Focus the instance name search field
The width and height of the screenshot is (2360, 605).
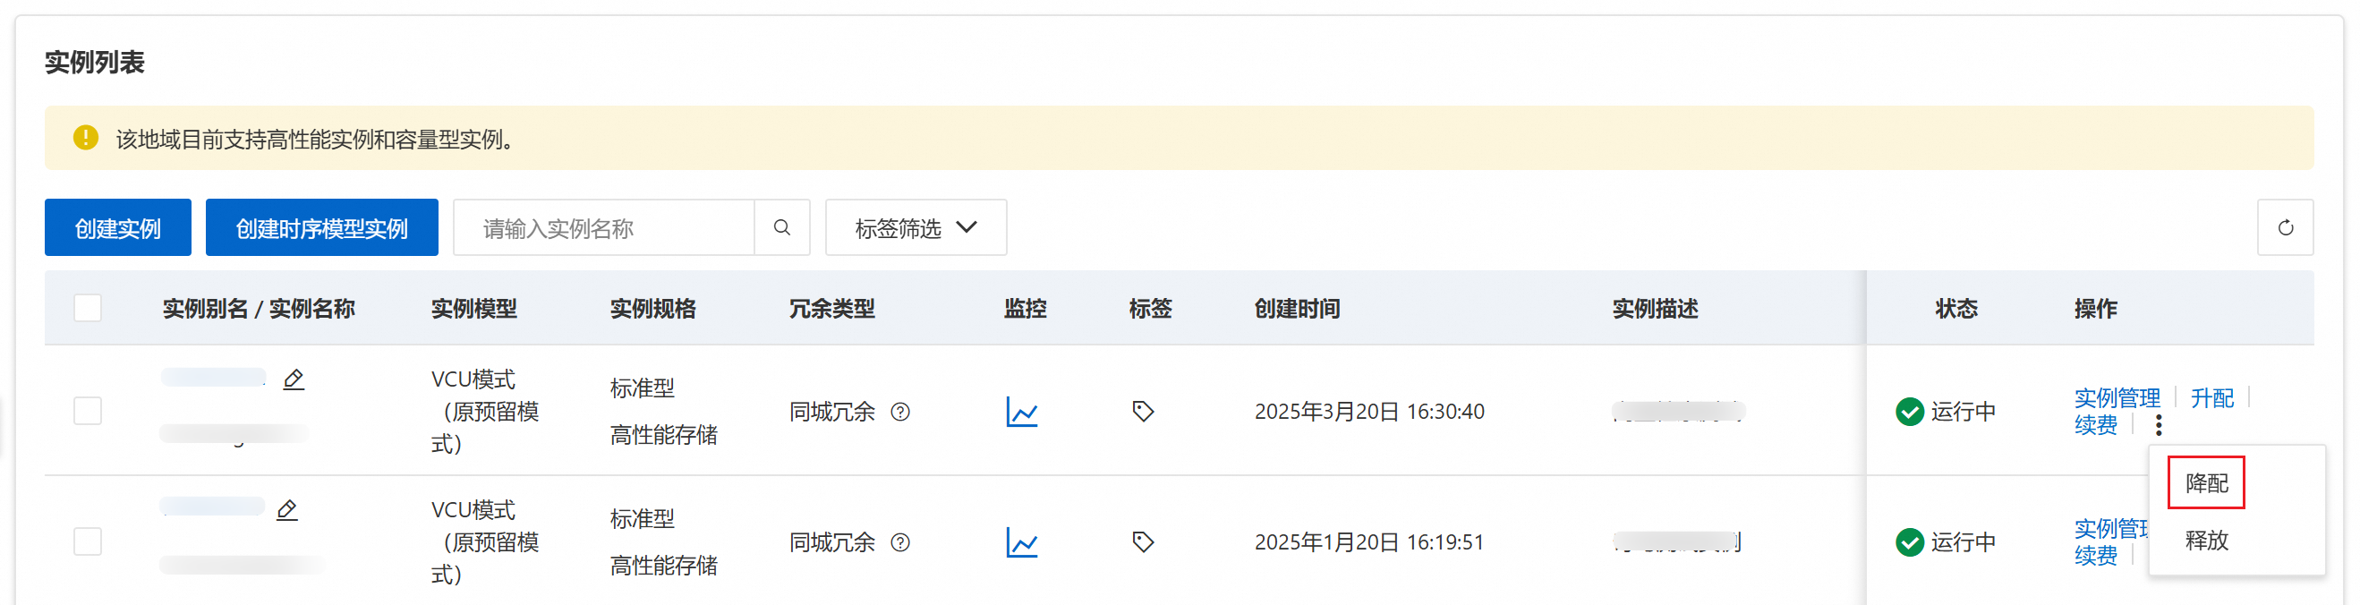click(x=605, y=227)
